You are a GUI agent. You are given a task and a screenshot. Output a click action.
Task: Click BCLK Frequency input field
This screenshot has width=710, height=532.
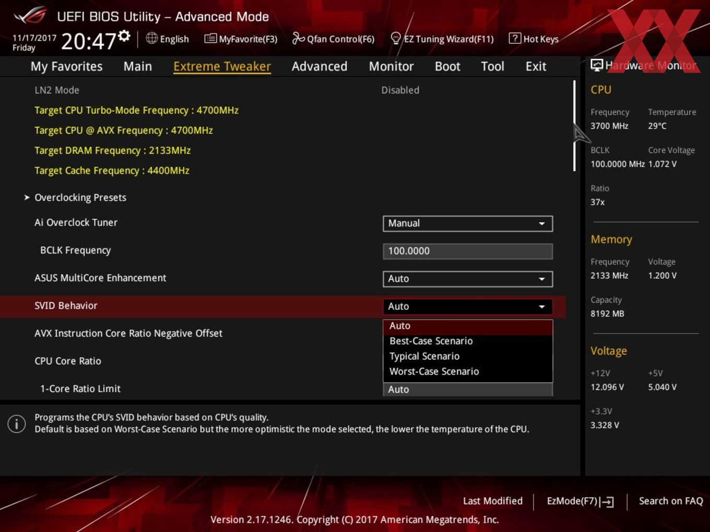click(x=468, y=251)
